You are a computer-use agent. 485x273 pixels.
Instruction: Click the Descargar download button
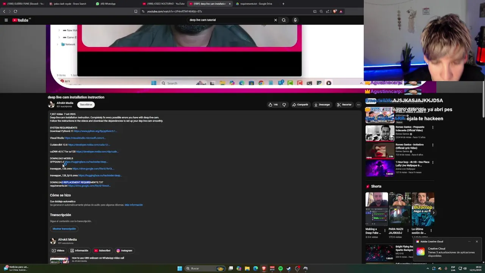(322, 105)
